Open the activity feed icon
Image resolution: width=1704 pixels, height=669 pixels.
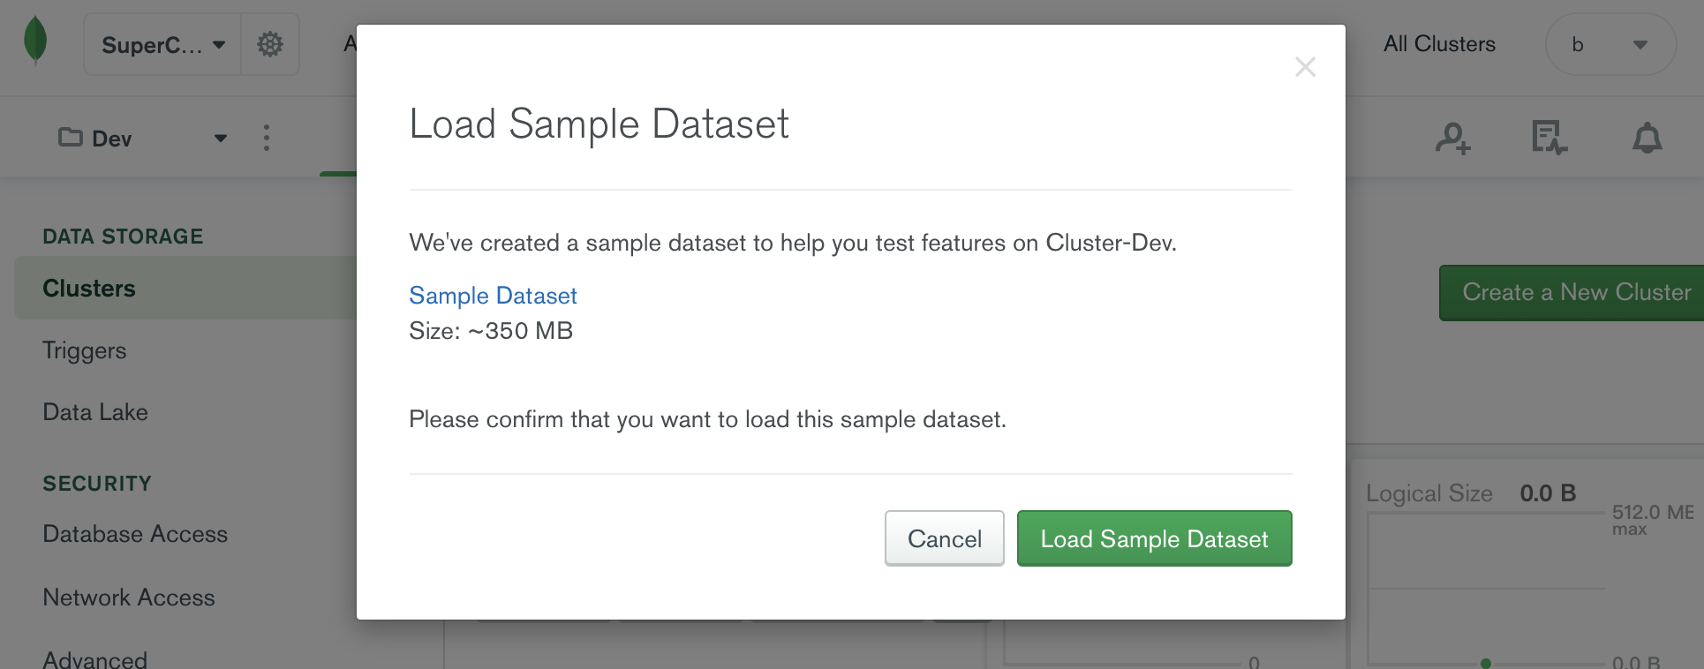click(x=1549, y=139)
